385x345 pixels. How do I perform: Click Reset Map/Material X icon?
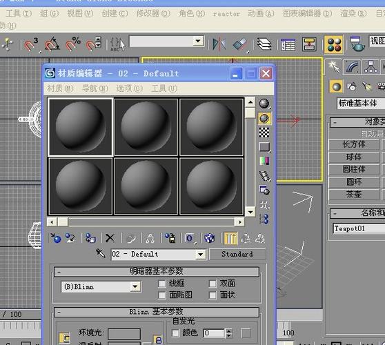coord(110,238)
